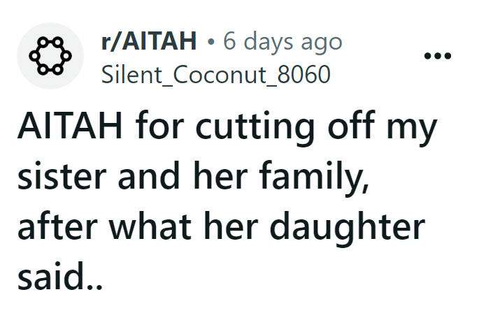The height and width of the screenshot is (313, 479).
Task: Open Silent_Coconut_8060's user profile
Action: (215, 75)
